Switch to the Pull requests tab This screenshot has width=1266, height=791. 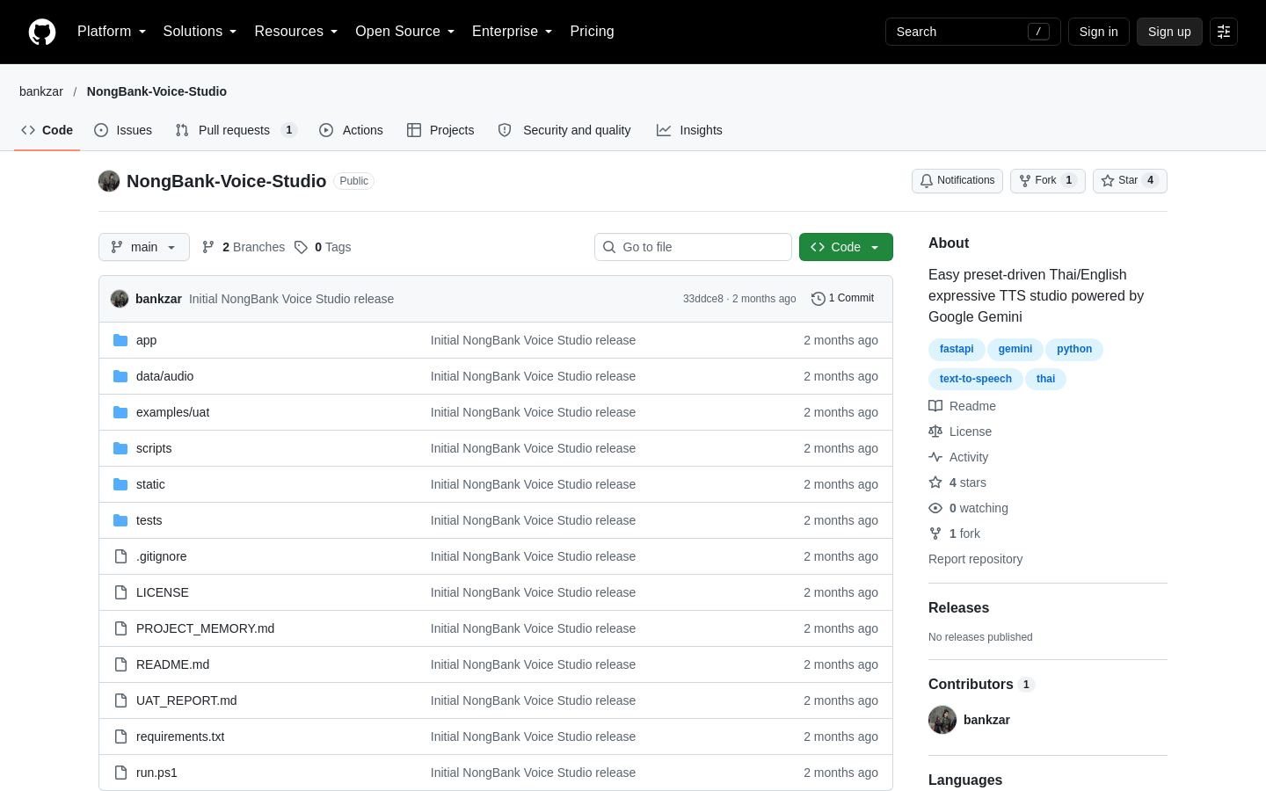coord(236,130)
